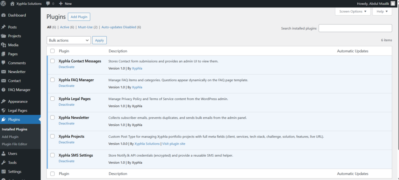Open the comments bubble icon in admin bar

point(48,3)
